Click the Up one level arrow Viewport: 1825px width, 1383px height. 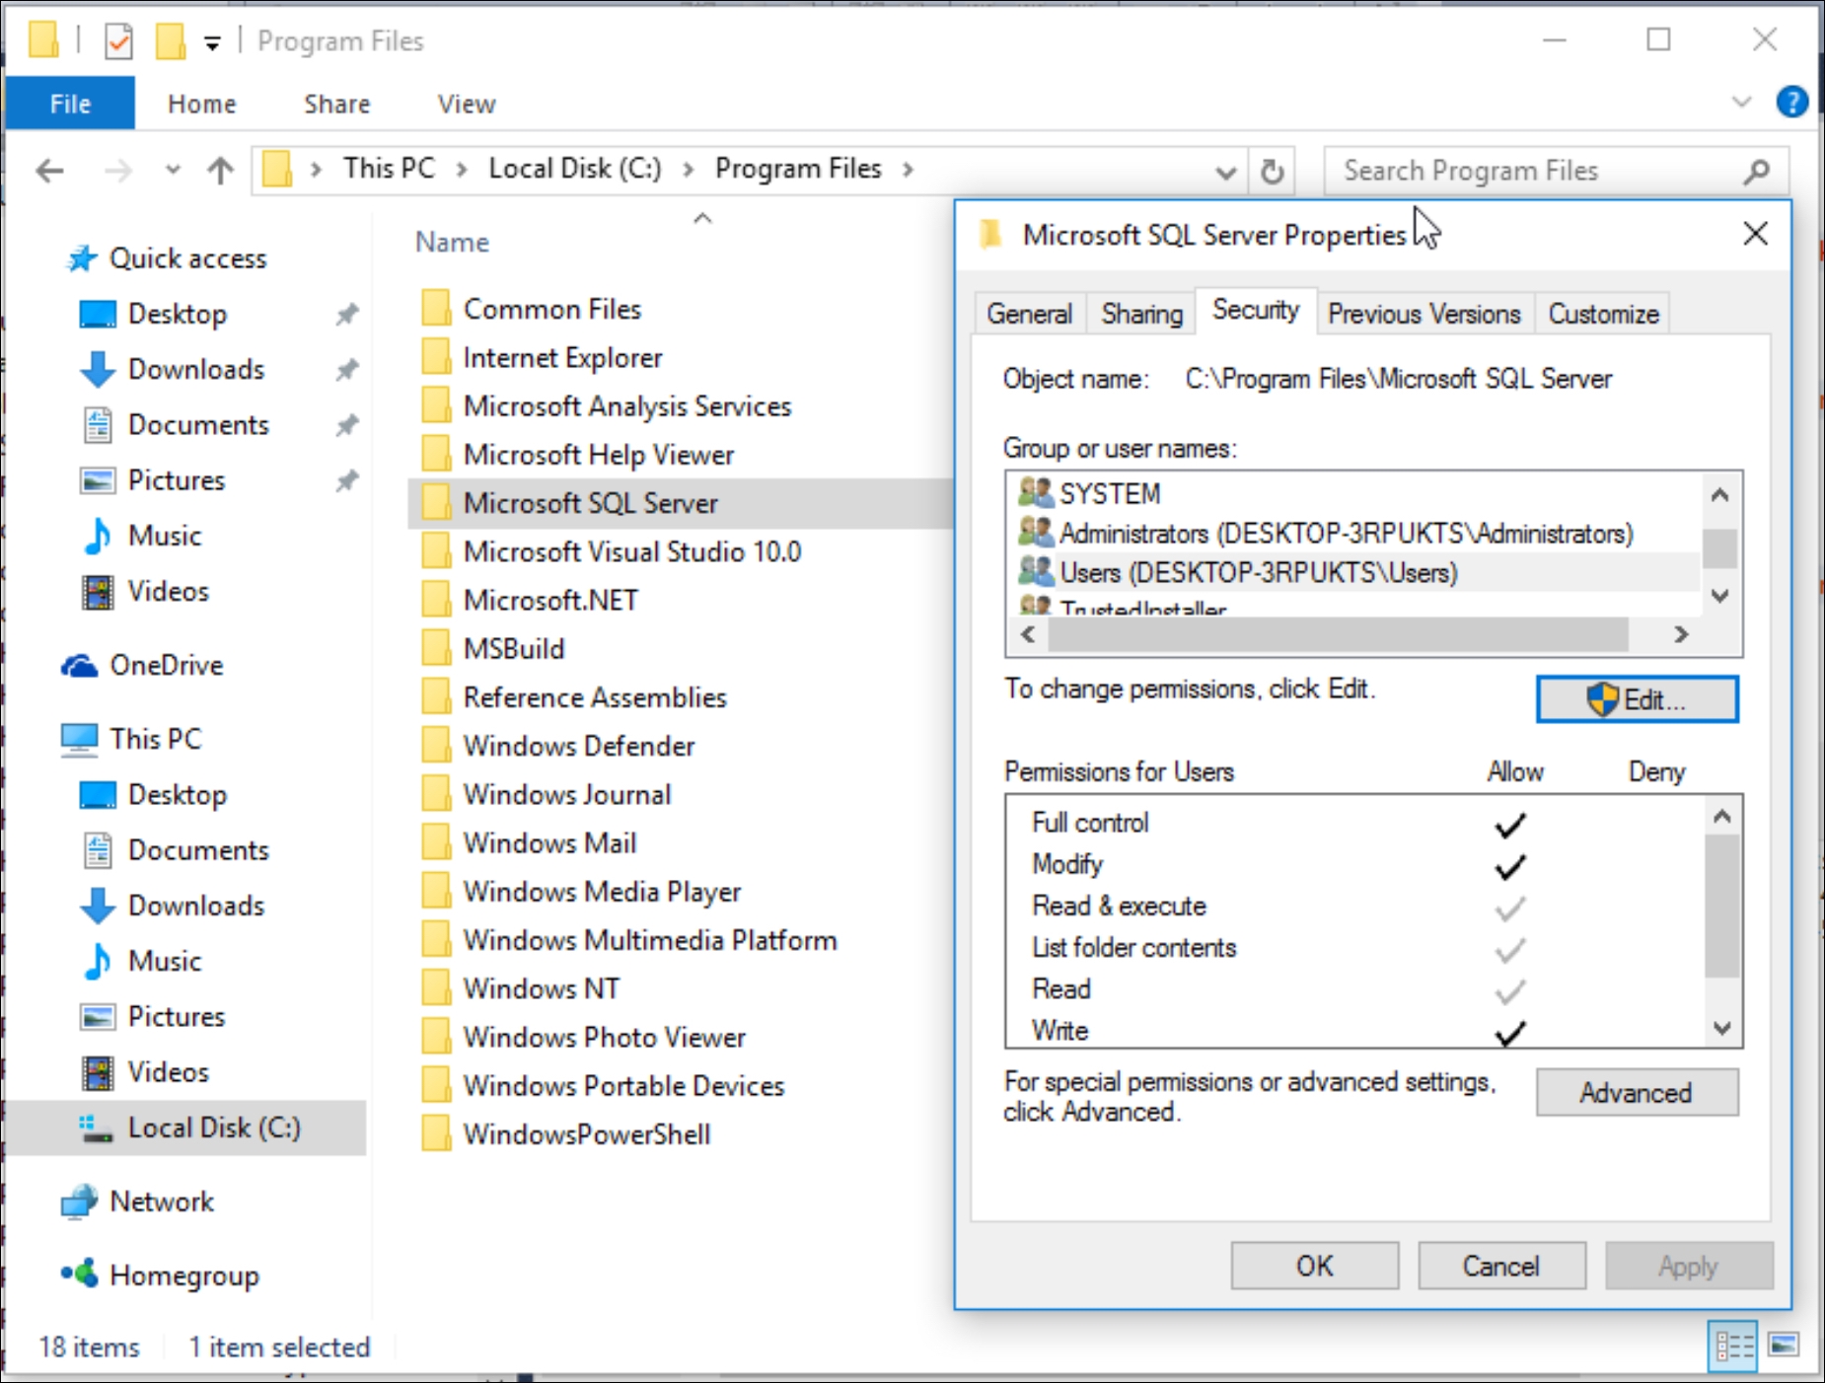[x=220, y=171]
